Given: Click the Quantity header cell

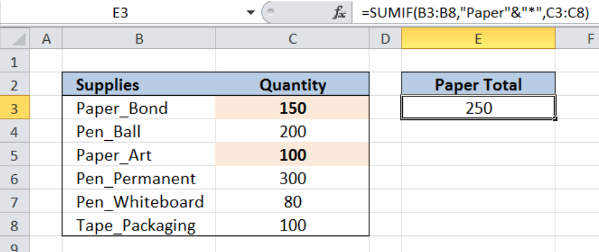Looking at the screenshot, I should pyautogui.click(x=293, y=84).
